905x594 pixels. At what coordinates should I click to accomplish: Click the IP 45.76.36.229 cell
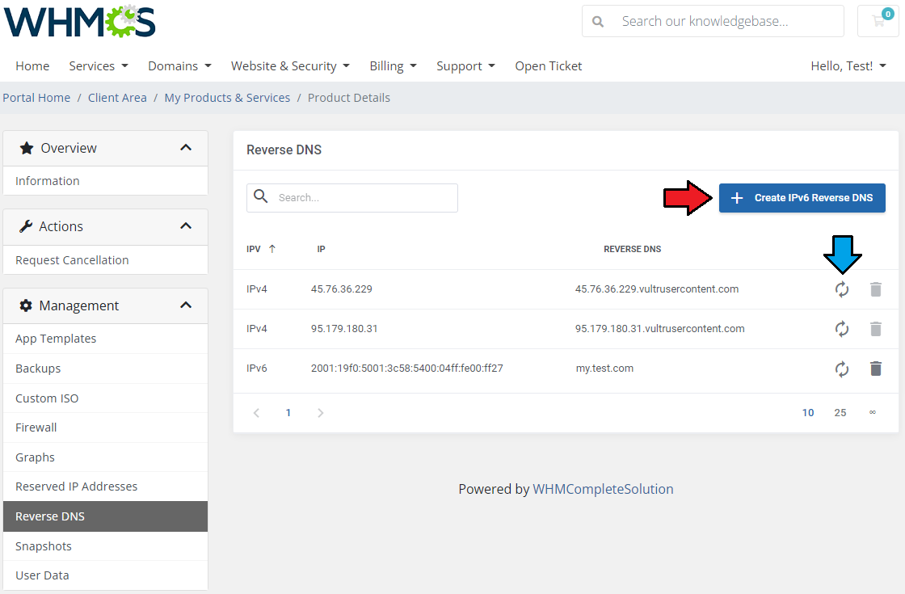(342, 289)
